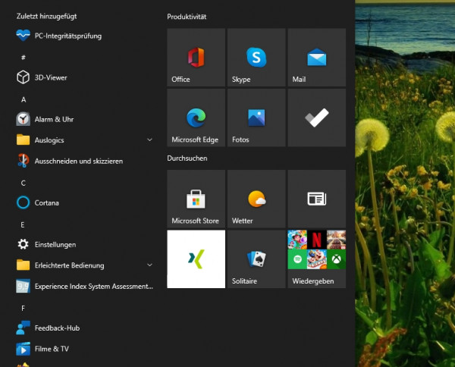
Task: Jump via the # letter header
Action: click(24, 57)
